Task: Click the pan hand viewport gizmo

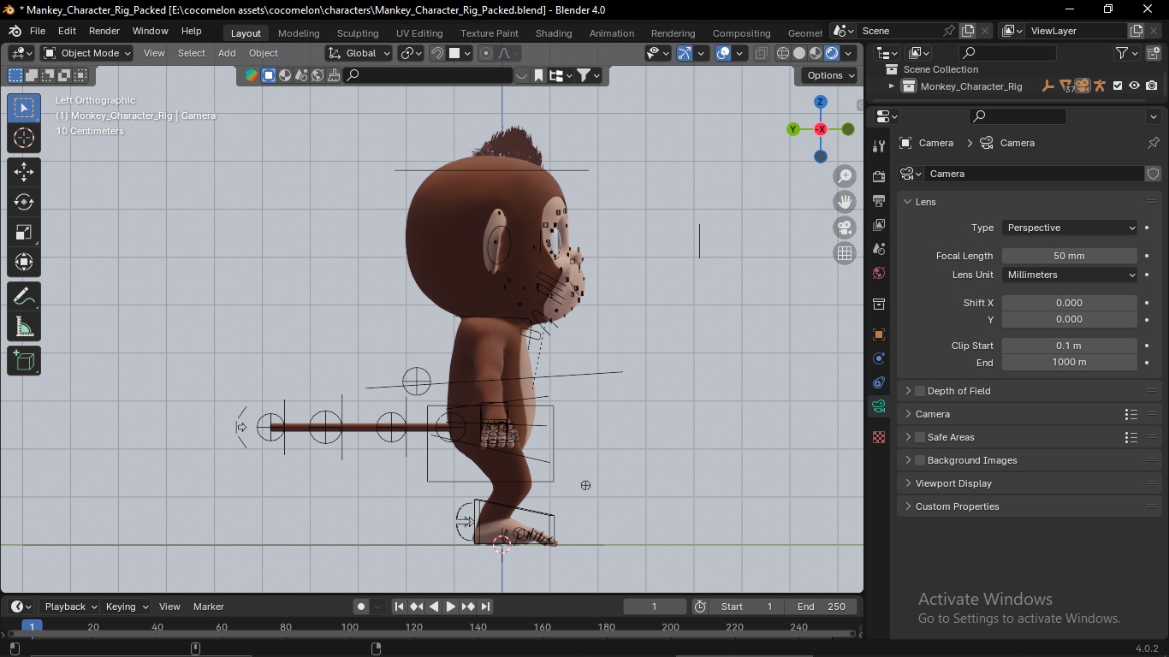Action: pyautogui.click(x=845, y=202)
